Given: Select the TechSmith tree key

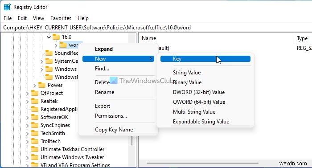Looking at the screenshot, I should click(x=53, y=133).
